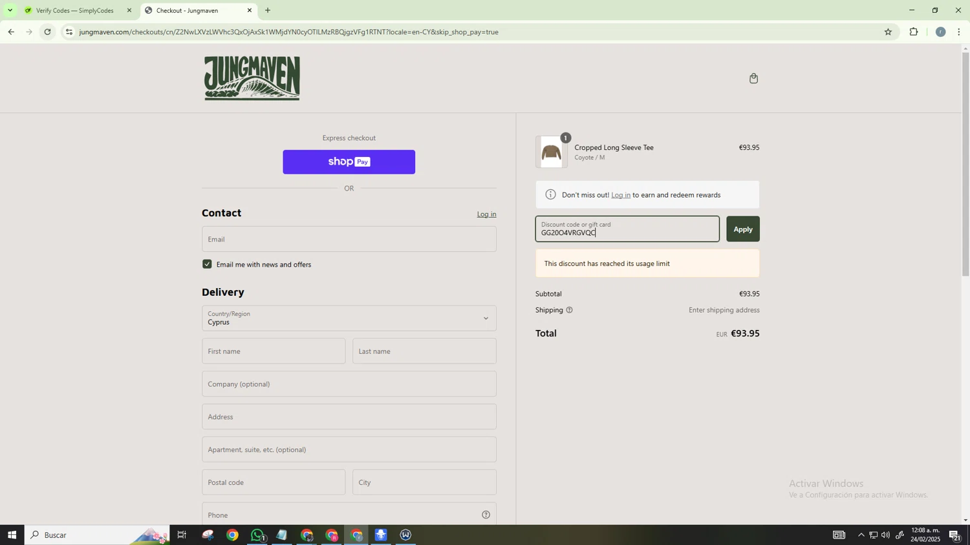
Task: Click the info icon in rewards notice
Action: pos(550,194)
